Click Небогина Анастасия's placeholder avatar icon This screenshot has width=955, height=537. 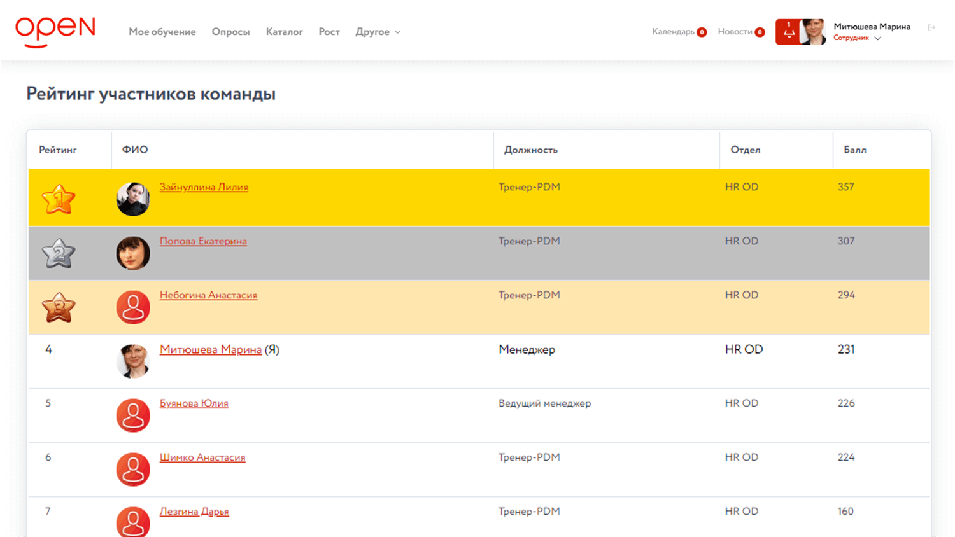133,307
